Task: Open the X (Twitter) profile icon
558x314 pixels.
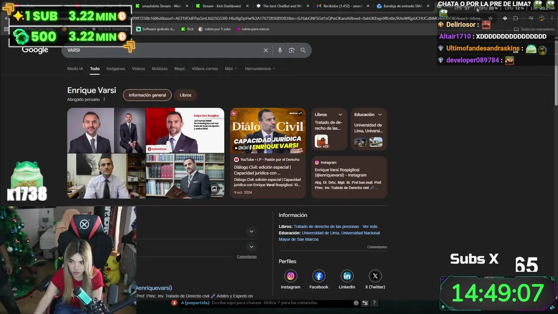Action: point(375,276)
